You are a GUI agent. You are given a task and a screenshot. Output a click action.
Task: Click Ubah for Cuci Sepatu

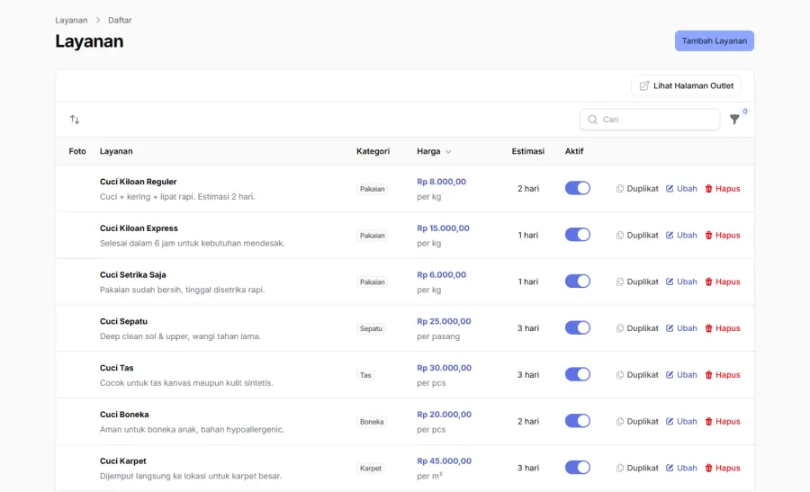[x=681, y=327]
